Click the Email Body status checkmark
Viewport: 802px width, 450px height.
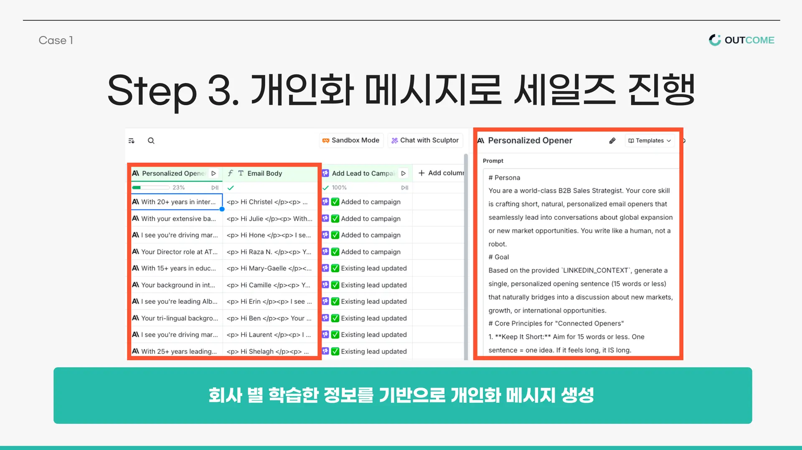231,188
